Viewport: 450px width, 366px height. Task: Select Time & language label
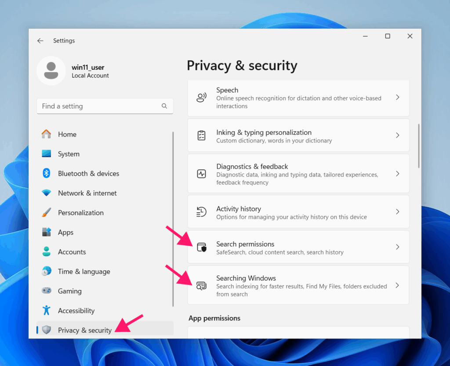pos(84,272)
